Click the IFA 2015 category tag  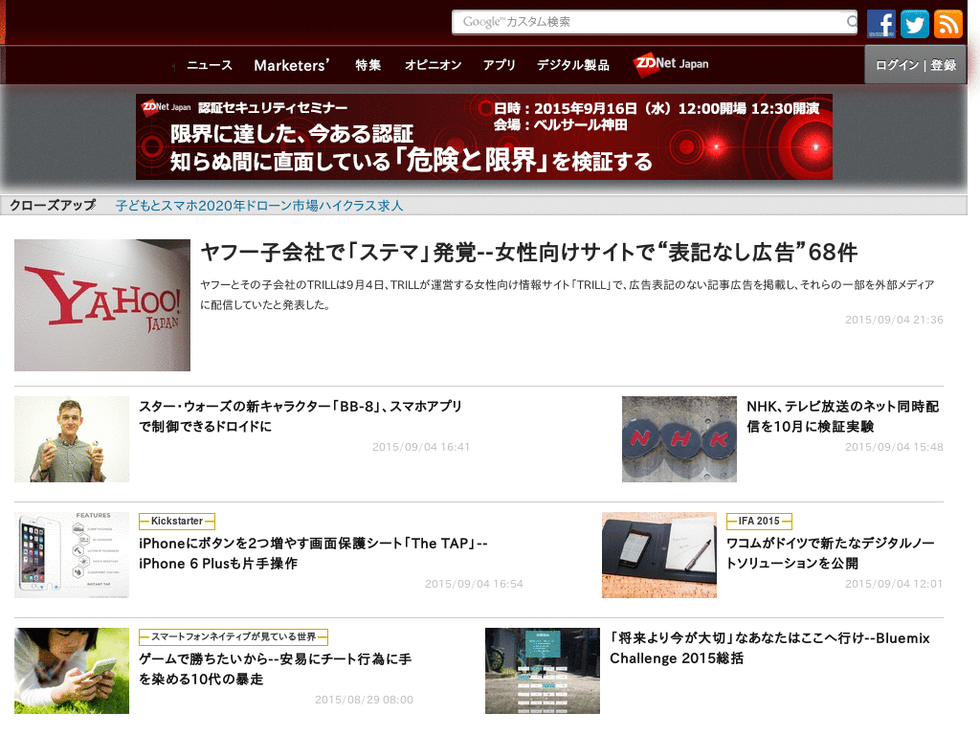point(759,522)
